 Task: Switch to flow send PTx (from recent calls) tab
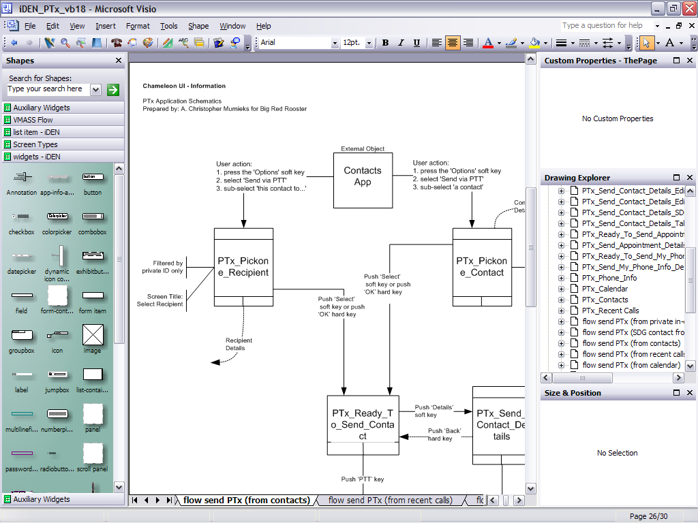tap(391, 501)
